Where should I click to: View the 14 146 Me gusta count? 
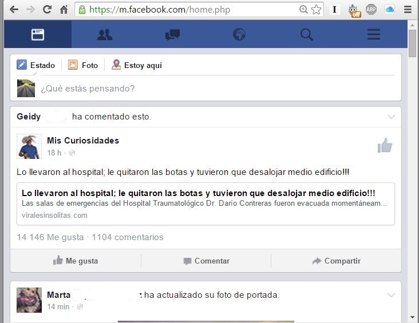point(50,237)
